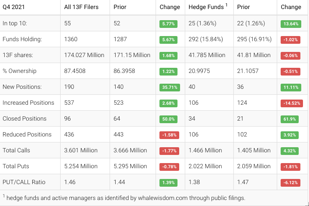Select the Funds Holding row label
The width and height of the screenshot is (309, 206).
[x=22, y=39]
